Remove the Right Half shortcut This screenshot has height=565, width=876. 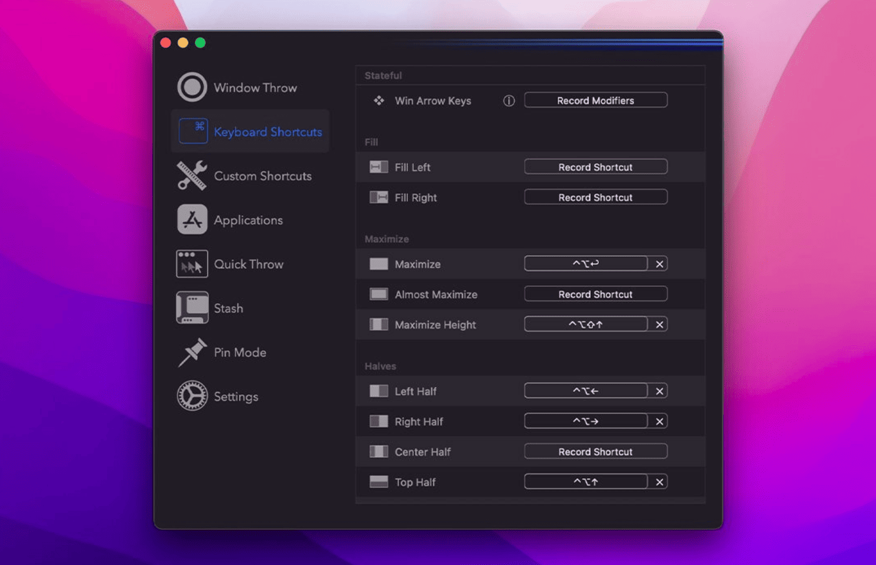pos(659,421)
